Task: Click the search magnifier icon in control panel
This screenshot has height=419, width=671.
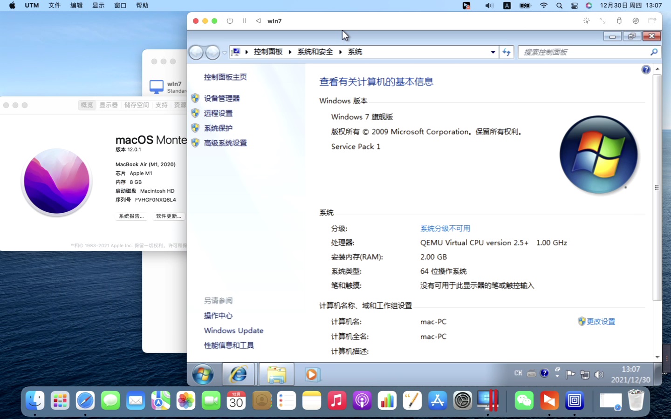Action: 654,52
